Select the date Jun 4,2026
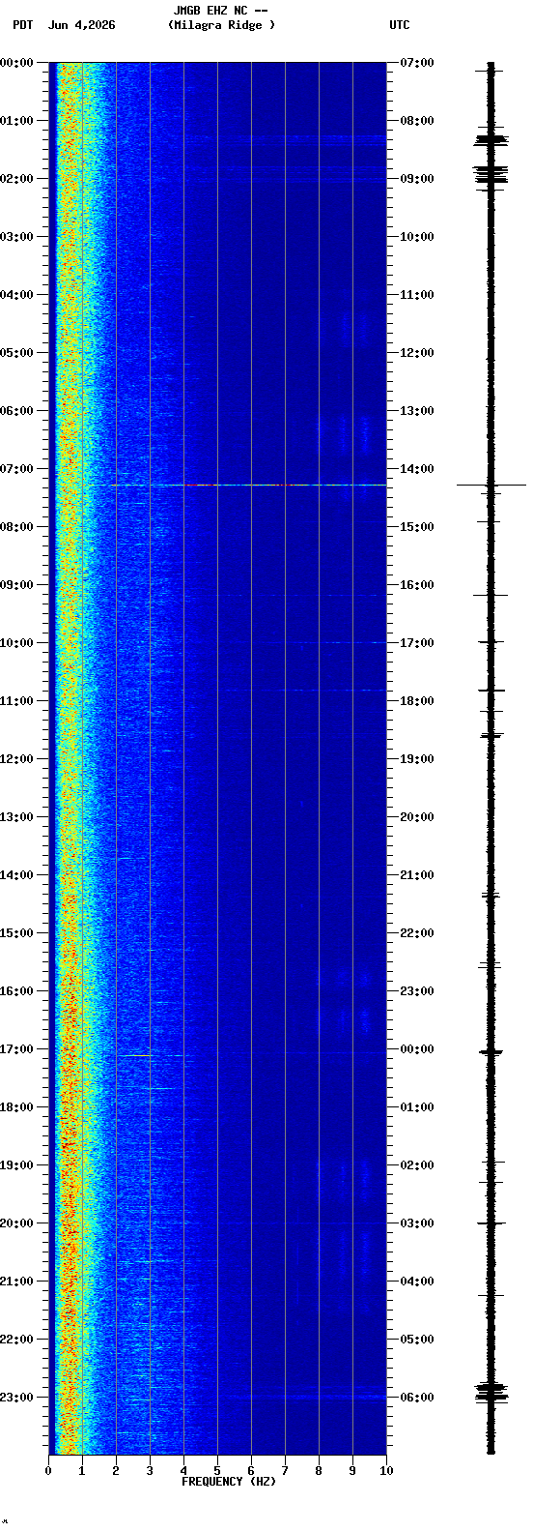Viewport: 533px width, 1532px height. pyautogui.click(x=81, y=25)
